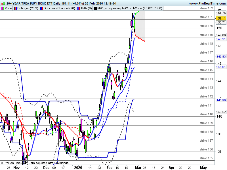Click the strike 139 label
The height and width of the screenshot is (170, 227).
click(x=206, y=123)
